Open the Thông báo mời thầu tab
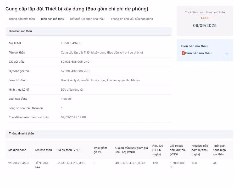Viewport: 234px width, 188px height. pyautogui.click(x=21, y=19)
